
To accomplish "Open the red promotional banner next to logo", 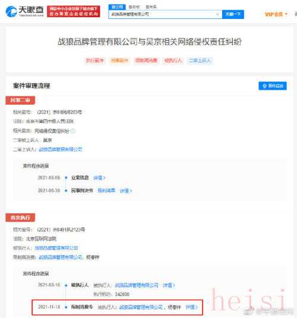I will tap(74, 11).
